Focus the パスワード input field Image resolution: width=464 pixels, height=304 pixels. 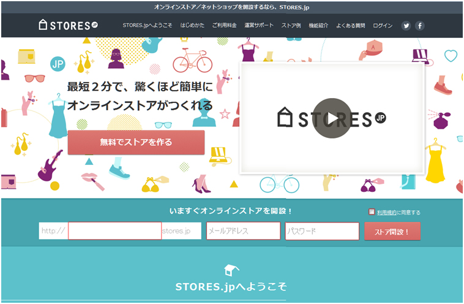pos(322,231)
